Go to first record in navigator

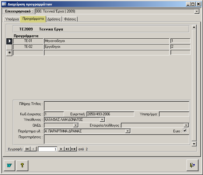pos(27,149)
